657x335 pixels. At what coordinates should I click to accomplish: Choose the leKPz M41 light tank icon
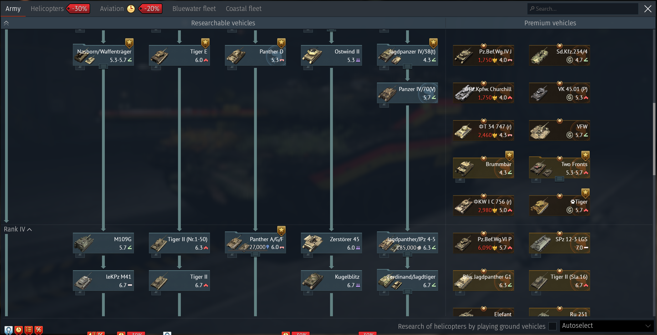tap(84, 282)
